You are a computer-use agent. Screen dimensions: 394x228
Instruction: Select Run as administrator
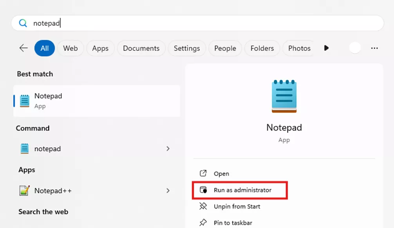point(240,190)
